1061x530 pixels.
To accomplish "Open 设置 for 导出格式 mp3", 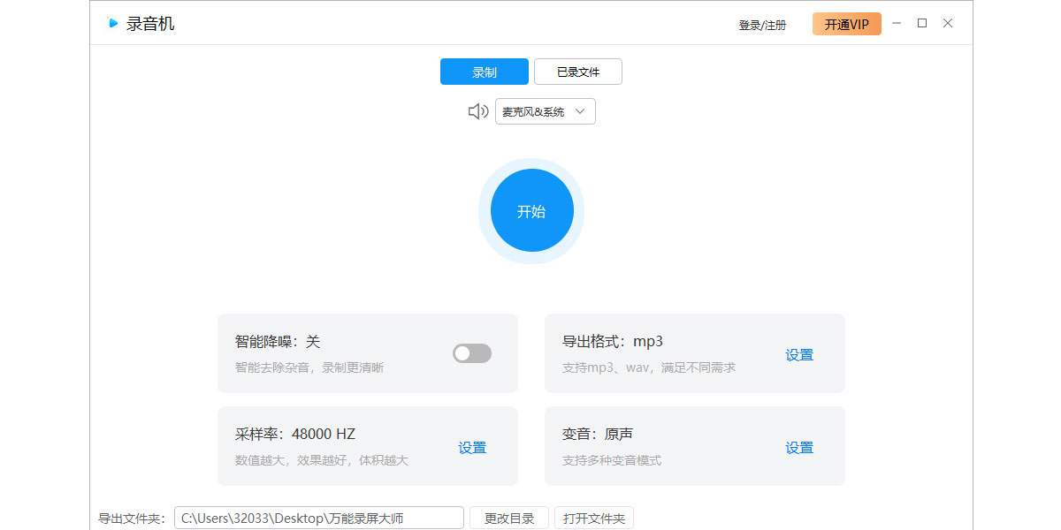I will (799, 355).
